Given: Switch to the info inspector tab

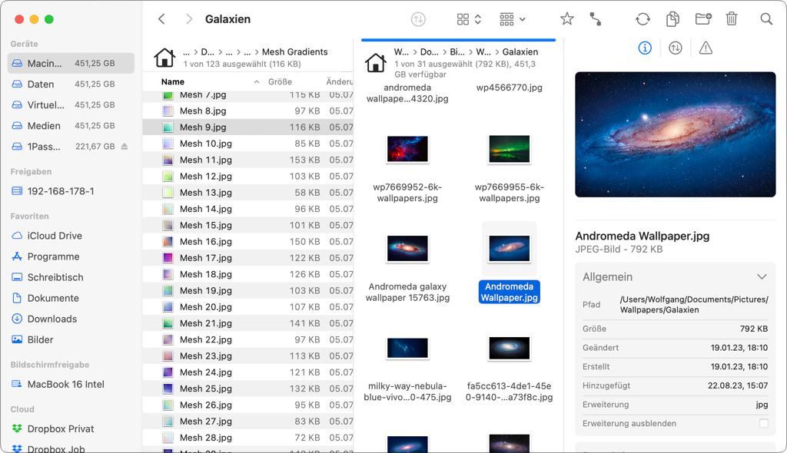Looking at the screenshot, I should 645,48.
